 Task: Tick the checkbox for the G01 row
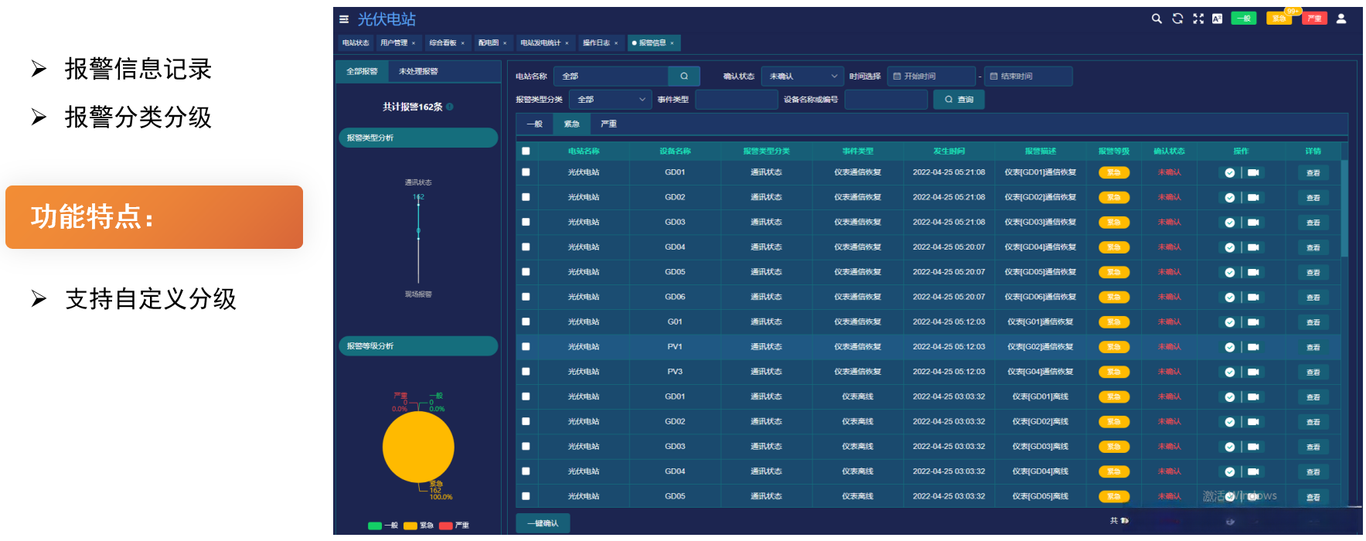click(x=526, y=322)
